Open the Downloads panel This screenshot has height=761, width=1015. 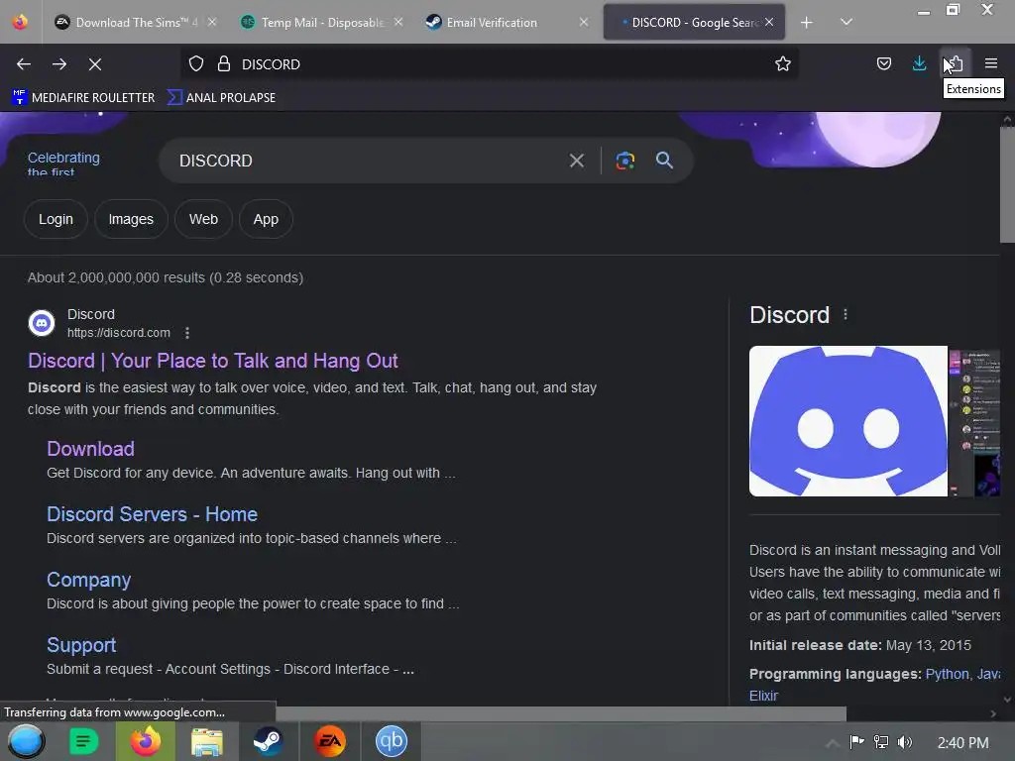(919, 63)
